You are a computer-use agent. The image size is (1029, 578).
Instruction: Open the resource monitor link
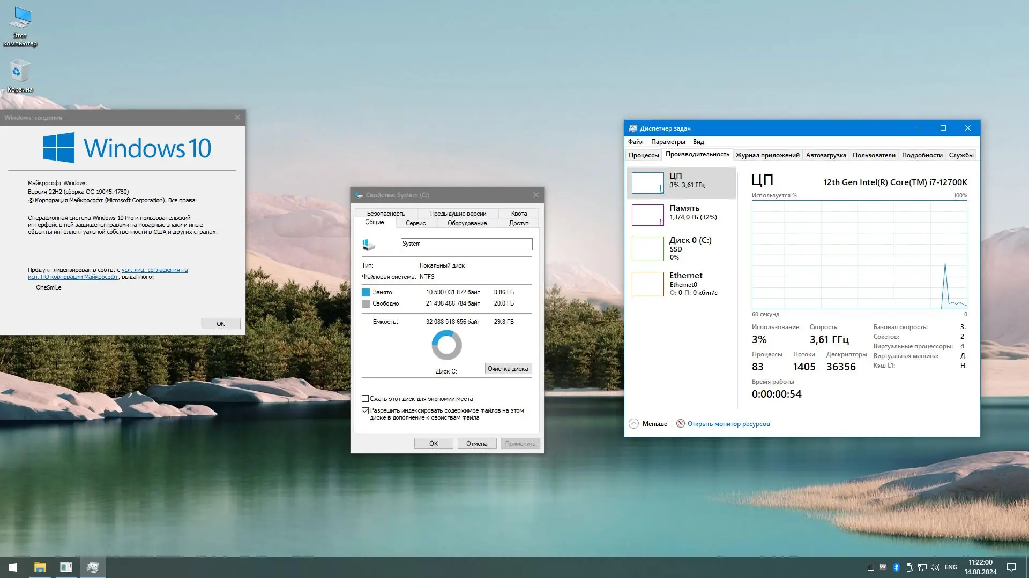pos(728,424)
